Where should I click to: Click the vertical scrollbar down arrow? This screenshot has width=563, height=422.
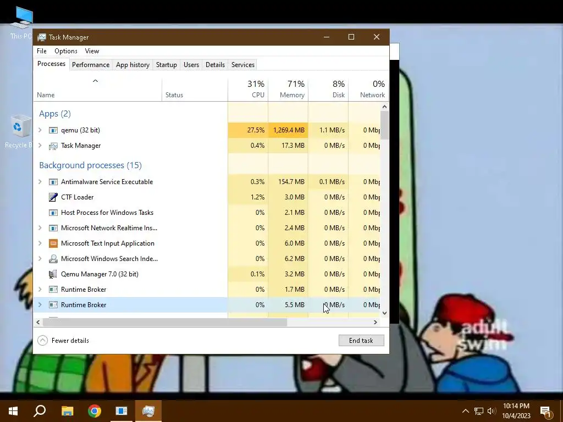point(384,313)
